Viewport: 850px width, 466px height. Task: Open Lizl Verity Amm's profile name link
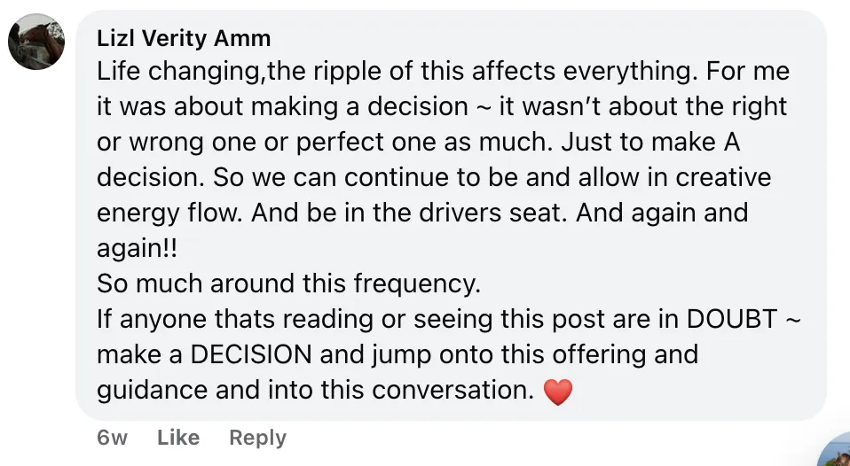point(184,39)
